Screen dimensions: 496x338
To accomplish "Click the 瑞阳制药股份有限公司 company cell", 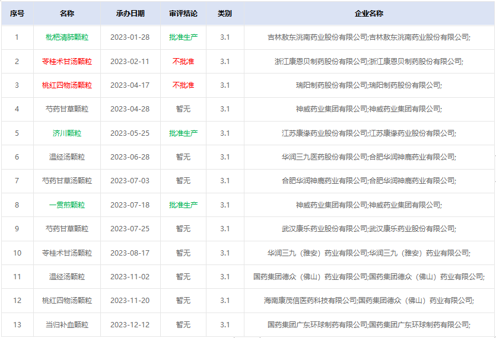I will pyautogui.click(x=369, y=85).
